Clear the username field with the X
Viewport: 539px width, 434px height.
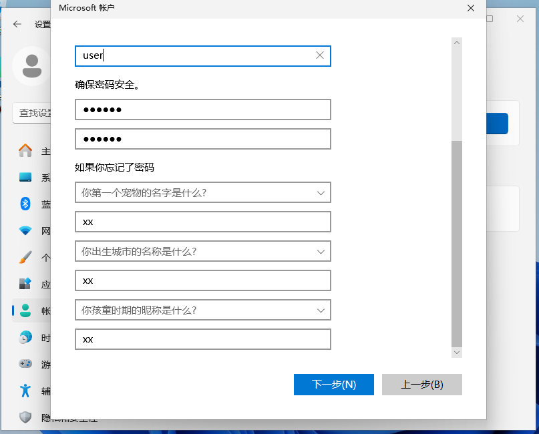tap(319, 55)
